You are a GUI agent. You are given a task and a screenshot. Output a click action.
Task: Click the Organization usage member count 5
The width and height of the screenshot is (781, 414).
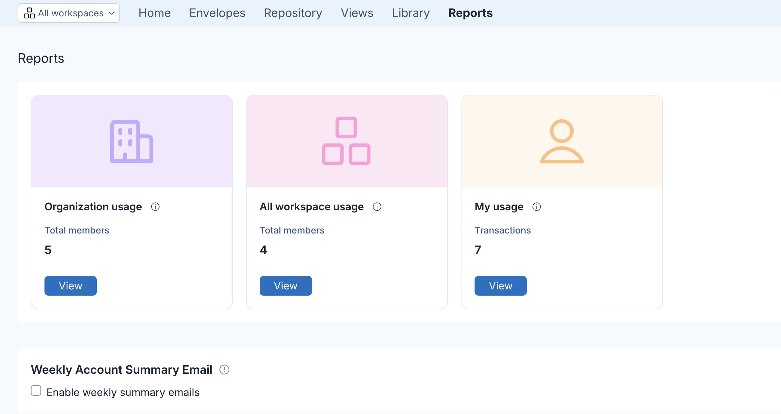[48, 250]
